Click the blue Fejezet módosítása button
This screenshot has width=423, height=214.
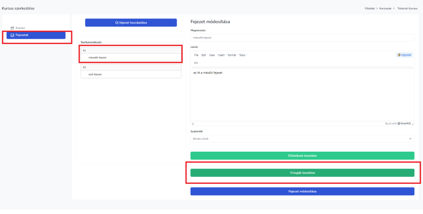[302, 191]
